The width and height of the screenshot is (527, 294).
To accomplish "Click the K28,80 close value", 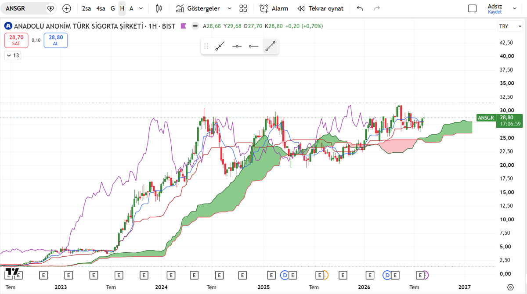I will (274, 26).
